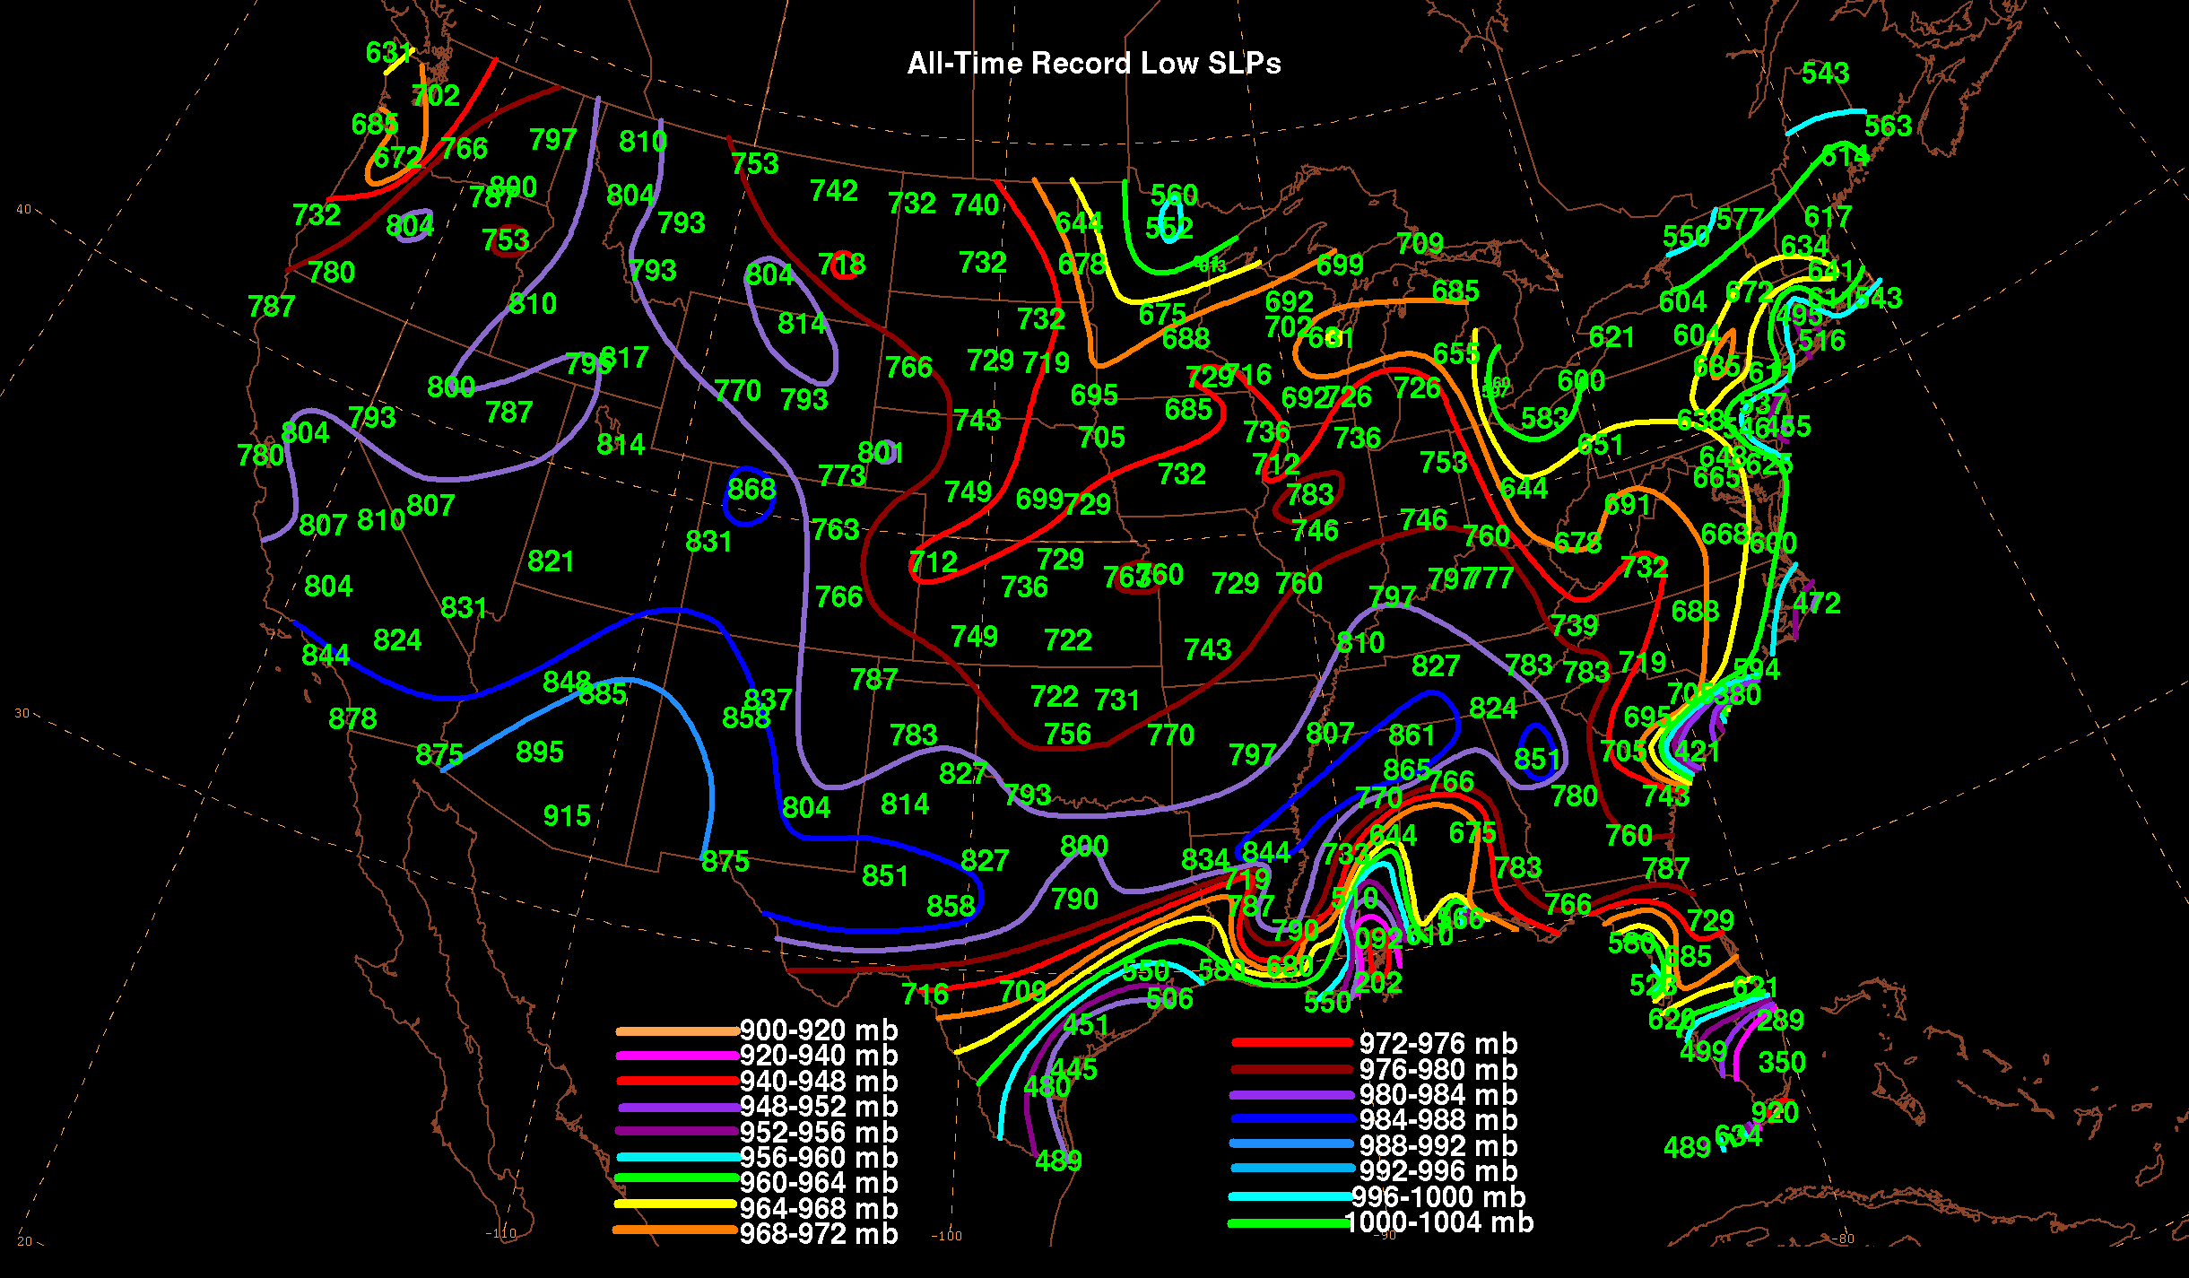2189x1278 pixels.
Task: Click the 631 value at northwest corner
Action: (x=388, y=53)
